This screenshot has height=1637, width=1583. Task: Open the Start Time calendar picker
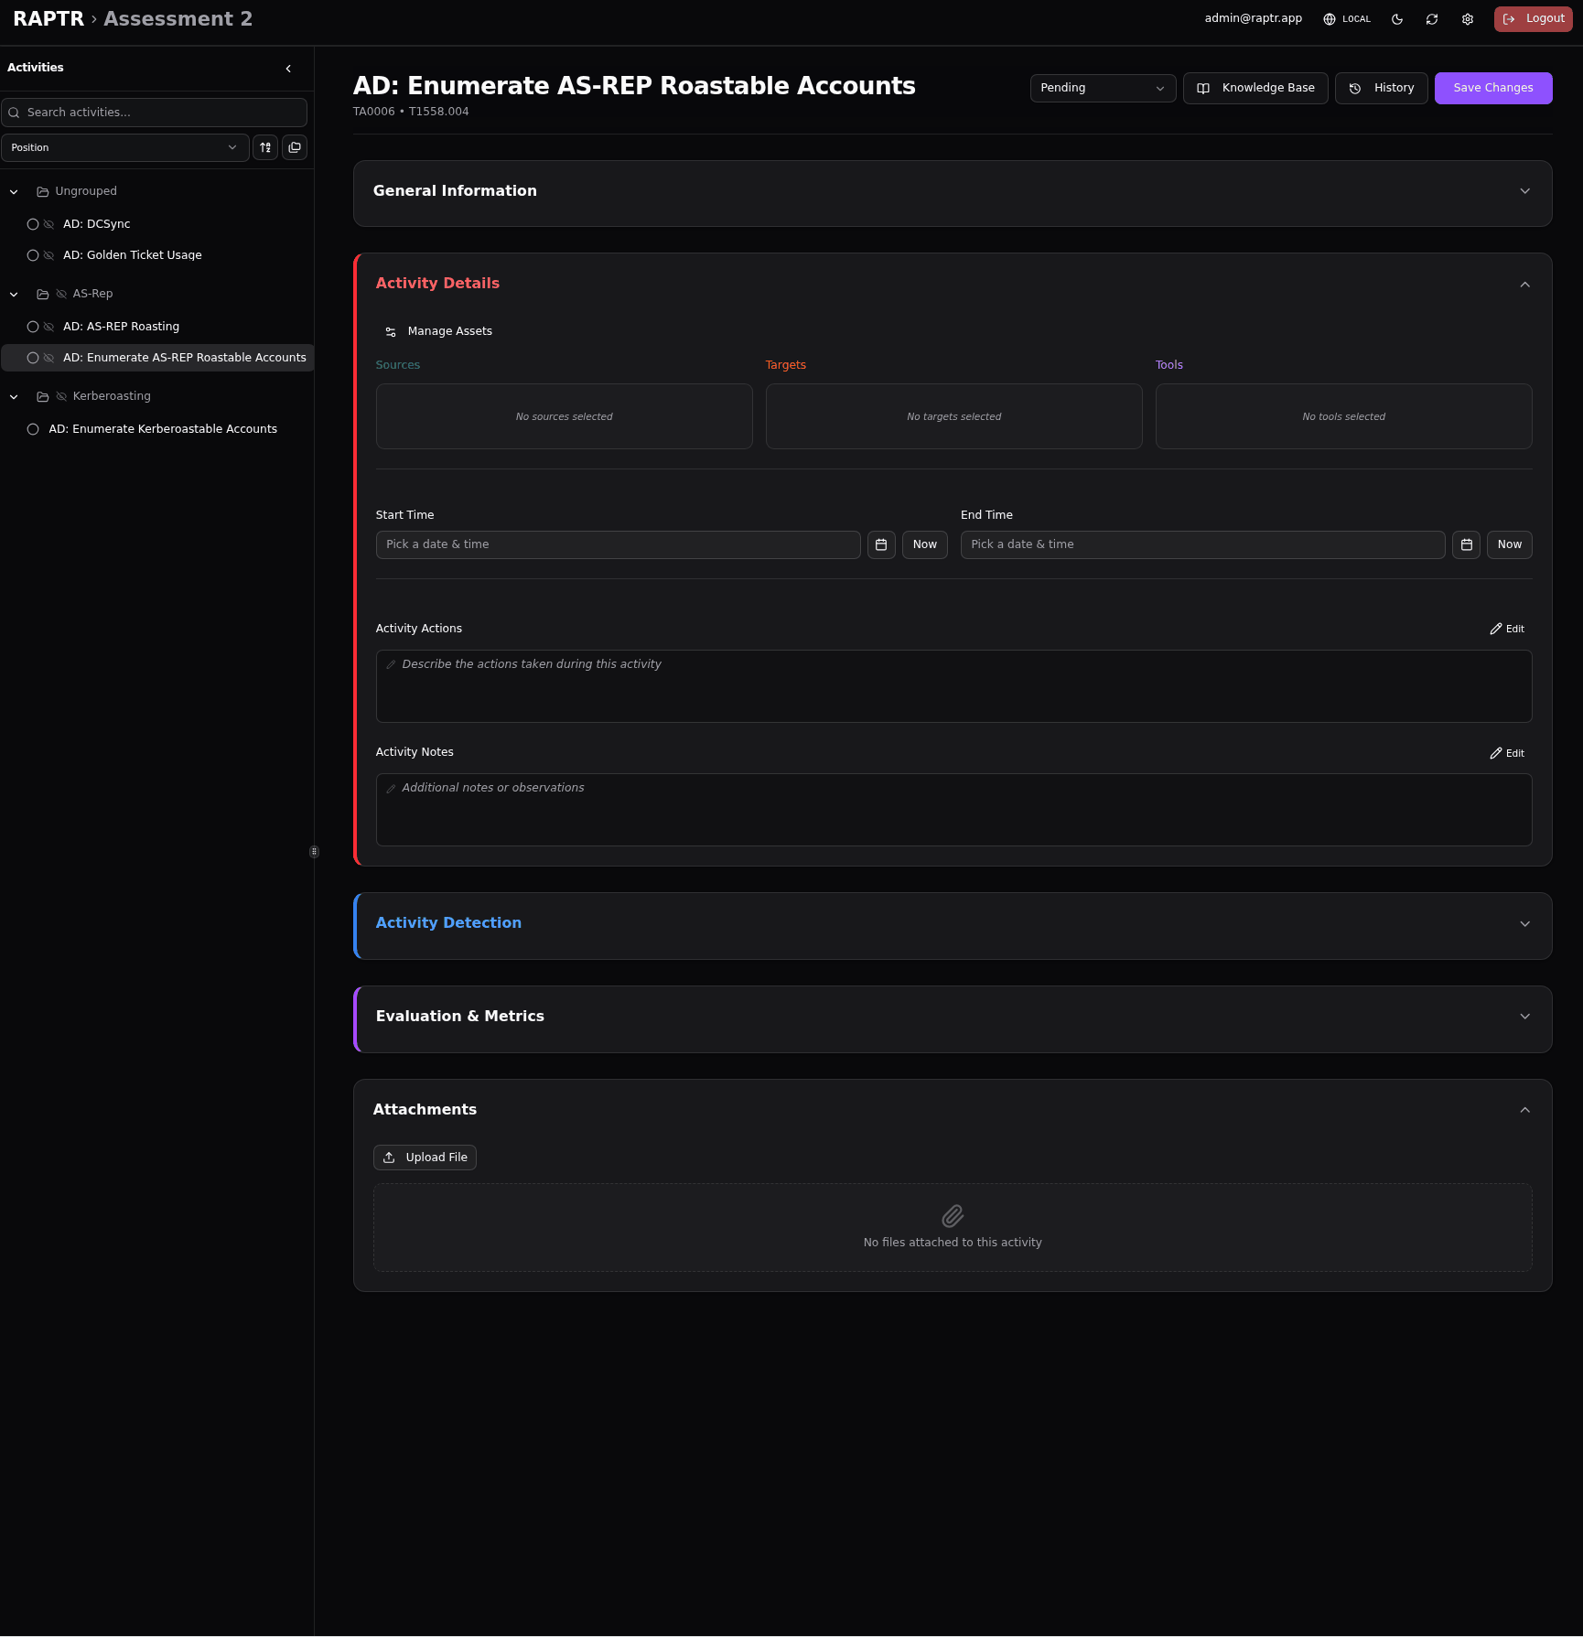pos(881,544)
